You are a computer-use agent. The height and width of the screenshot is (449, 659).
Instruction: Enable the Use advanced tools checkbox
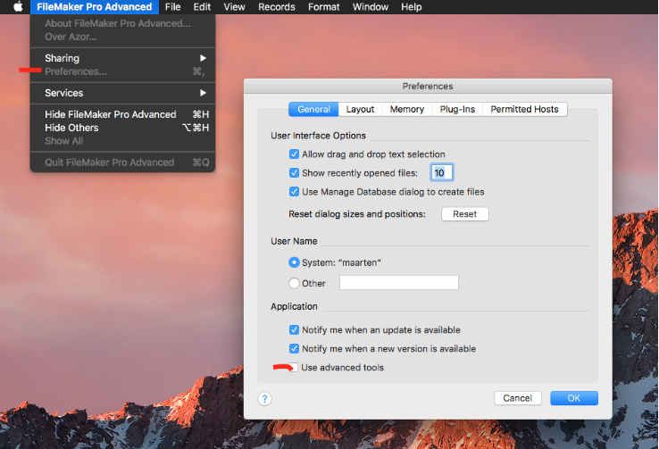coord(294,368)
